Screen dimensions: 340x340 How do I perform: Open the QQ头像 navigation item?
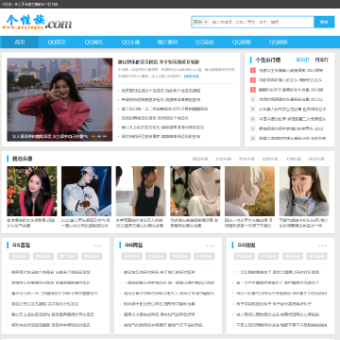click(x=130, y=42)
